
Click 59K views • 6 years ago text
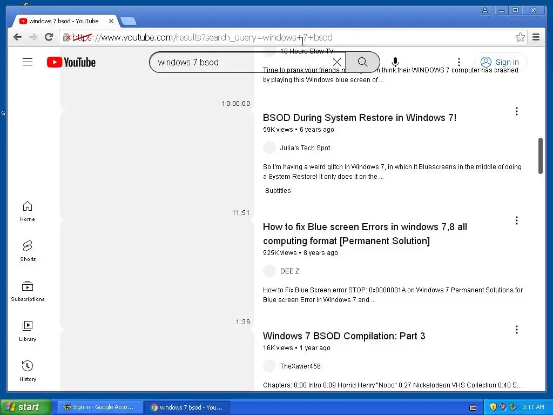[298, 130]
